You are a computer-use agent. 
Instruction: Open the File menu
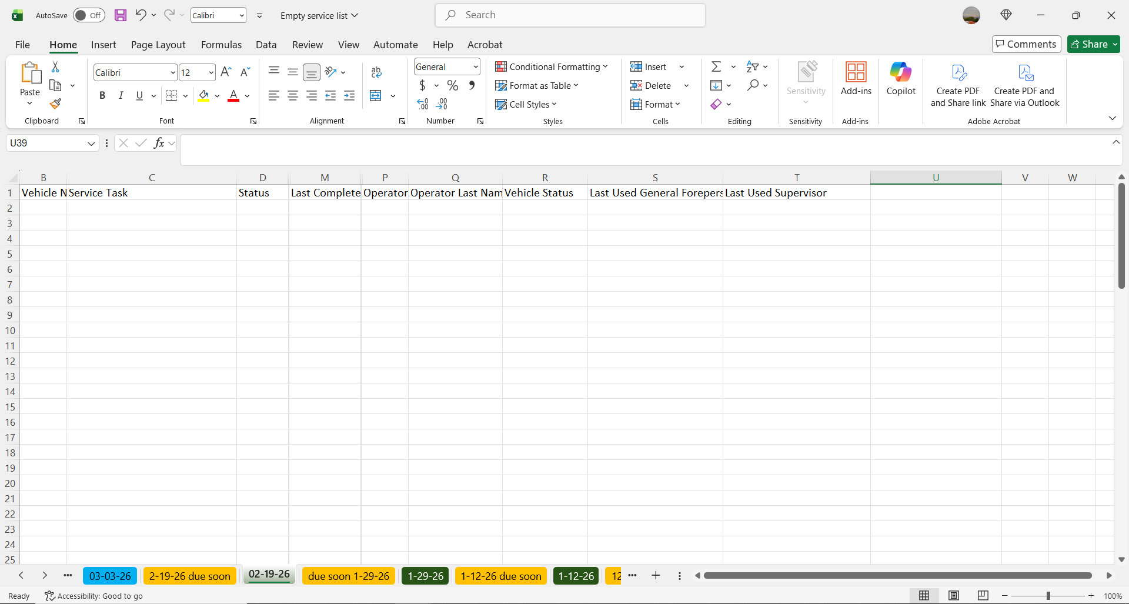pos(22,45)
